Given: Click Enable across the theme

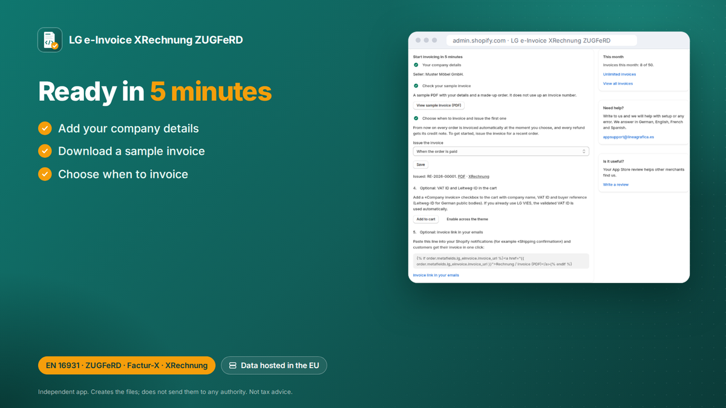Looking at the screenshot, I should (467, 219).
